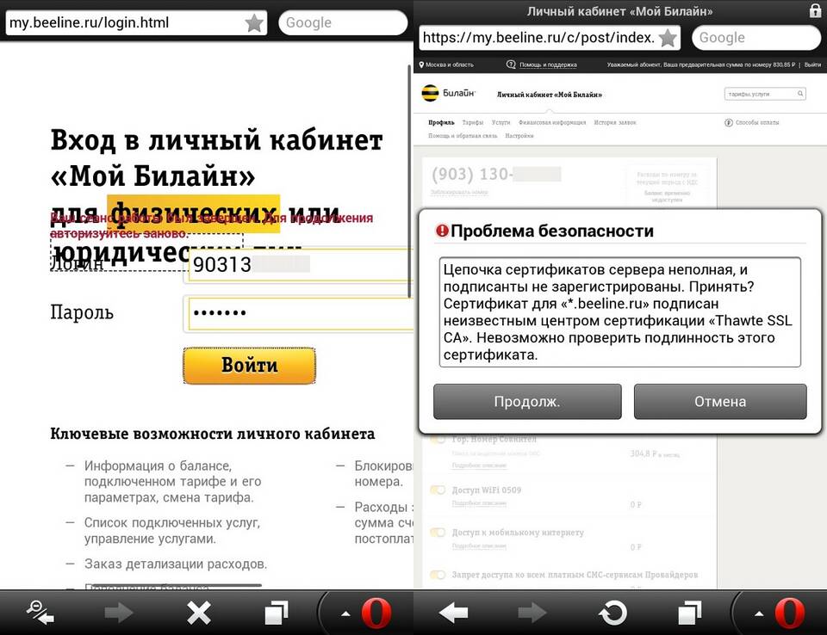Go back using right browser arrow

[453, 613]
